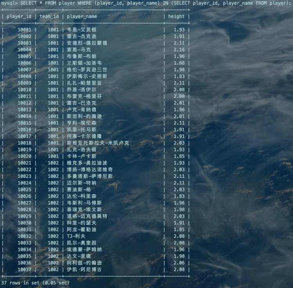Click player name 迈尔斯-特纳

82,183
